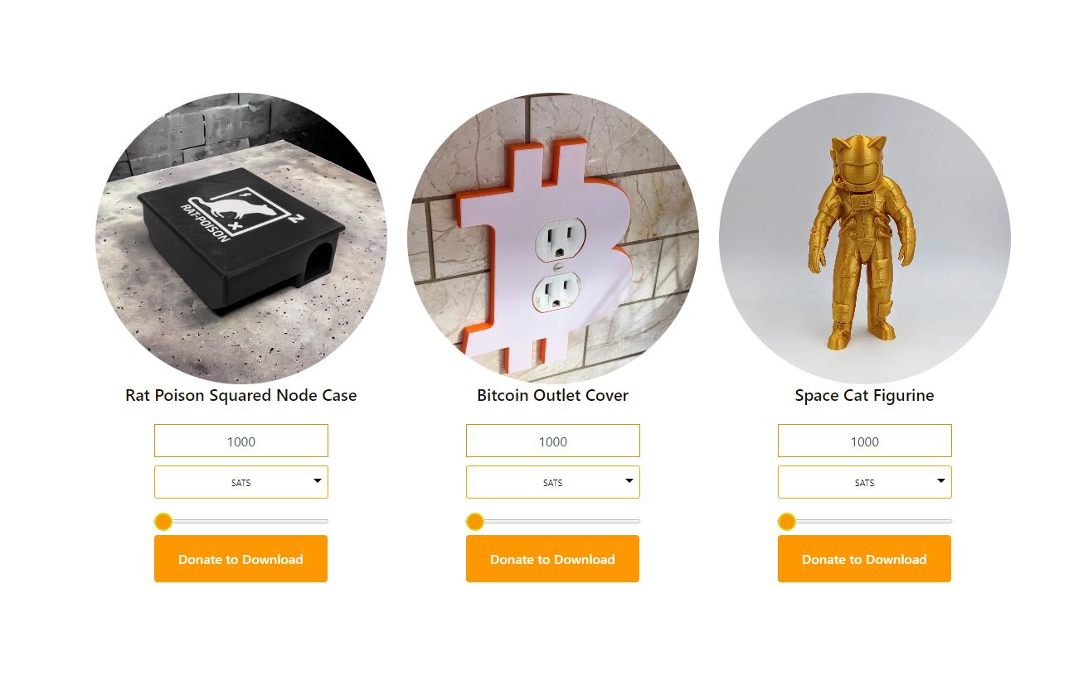This screenshot has width=1088, height=675.
Task: Donate to Download the Rat Poison Node Case
Action: pos(240,559)
